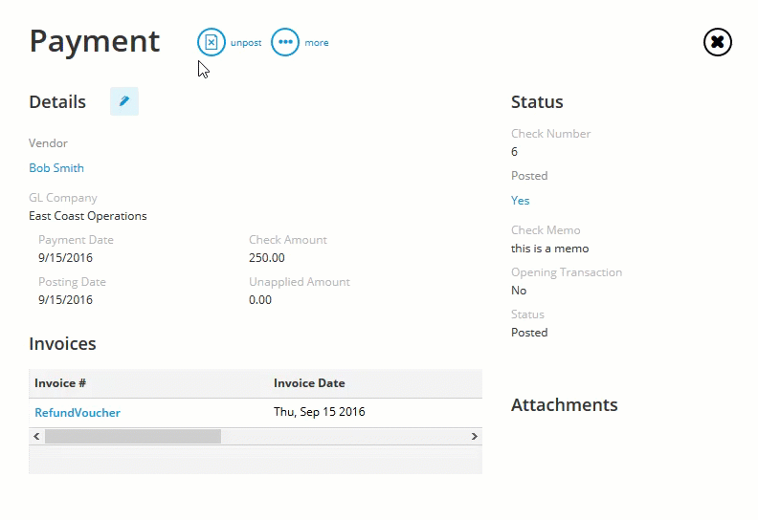Click the Vendor field label
Image resolution: width=758 pixels, height=520 pixels.
48,143
